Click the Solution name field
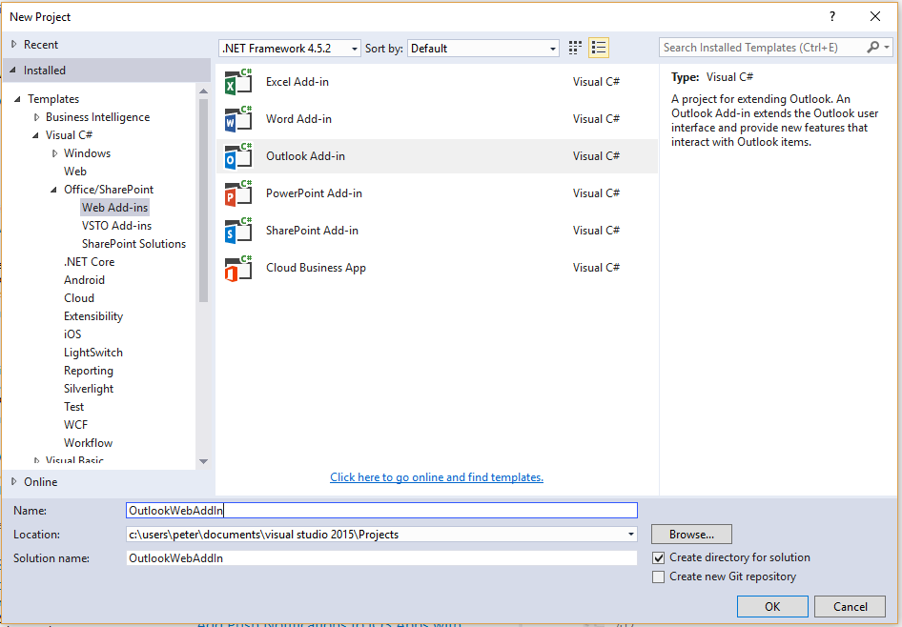Image resolution: width=902 pixels, height=627 pixels. [x=382, y=558]
